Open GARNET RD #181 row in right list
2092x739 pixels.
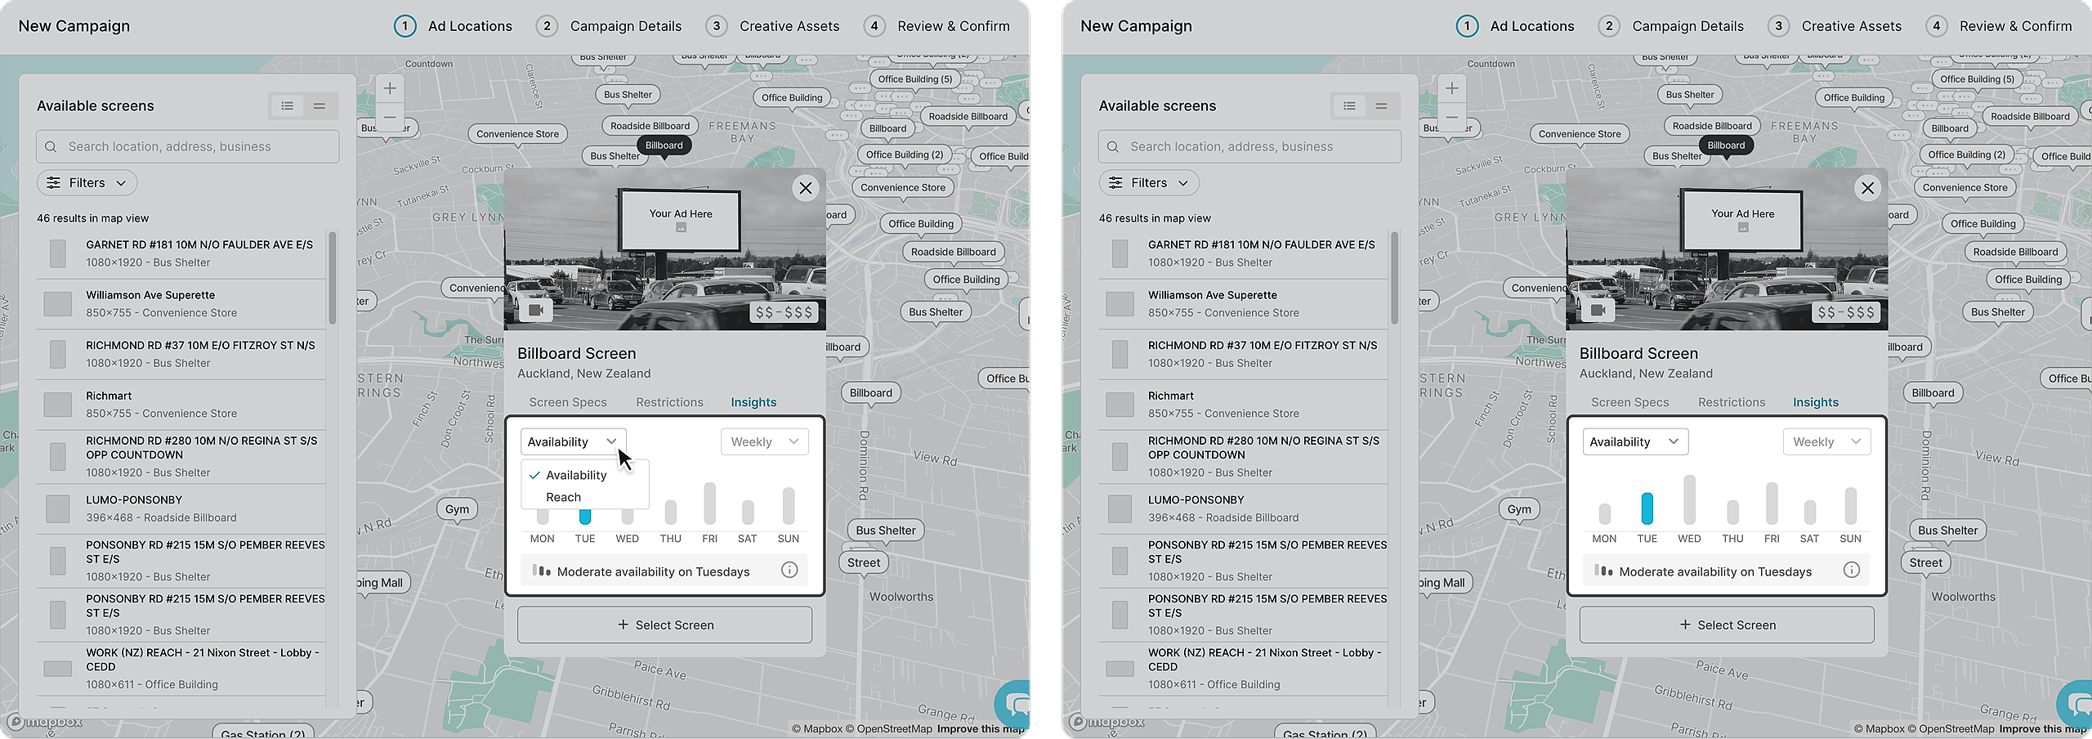click(x=1244, y=253)
